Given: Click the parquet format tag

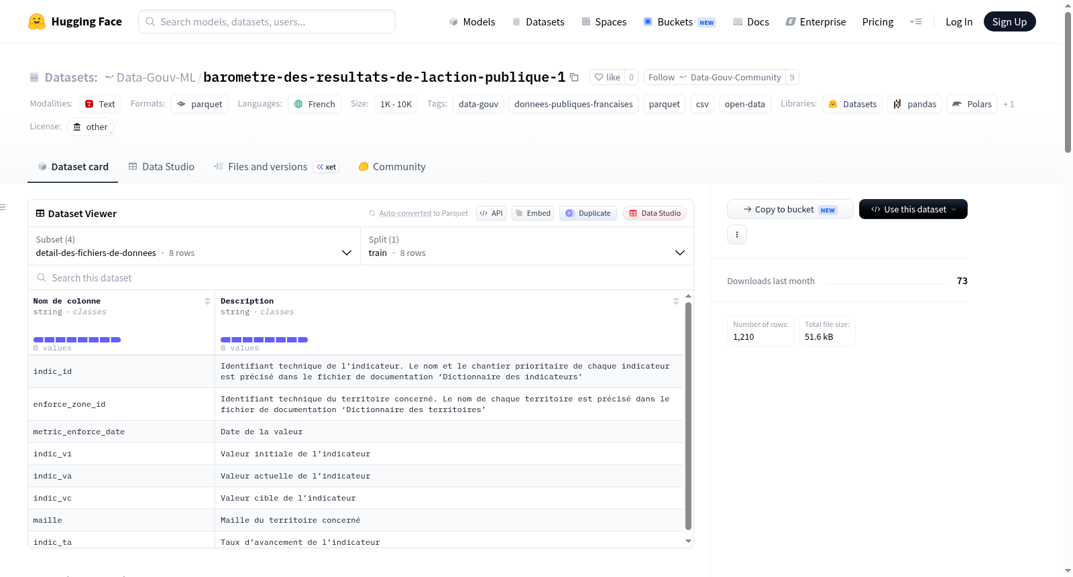Looking at the screenshot, I should click(x=200, y=104).
